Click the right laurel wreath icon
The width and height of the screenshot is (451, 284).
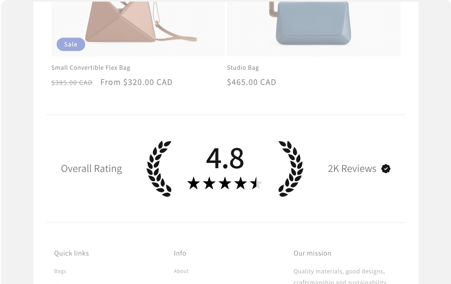(291, 169)
